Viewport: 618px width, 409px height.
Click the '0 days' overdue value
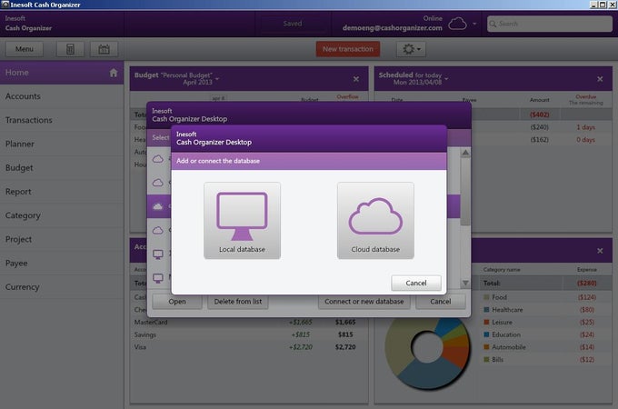(585, 140)
